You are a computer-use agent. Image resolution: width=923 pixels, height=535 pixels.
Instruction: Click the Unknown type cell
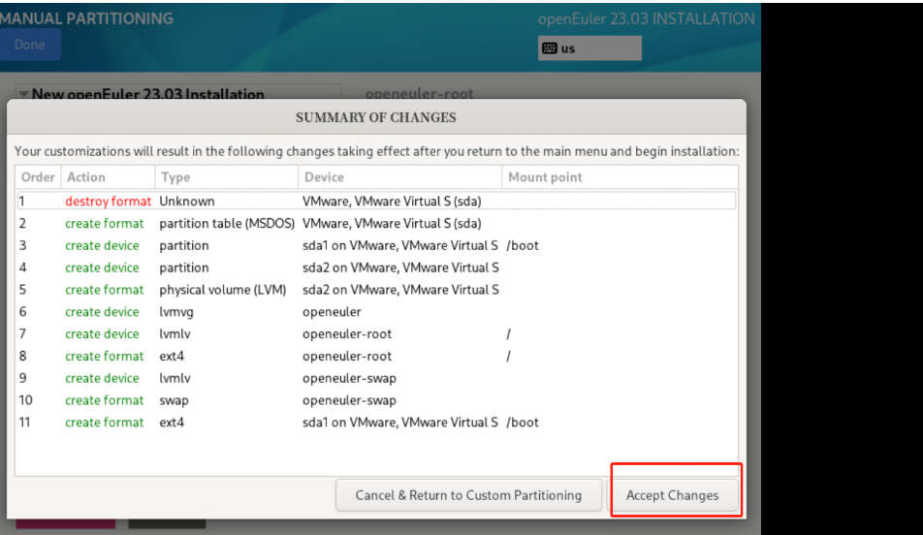coord(186,201)
